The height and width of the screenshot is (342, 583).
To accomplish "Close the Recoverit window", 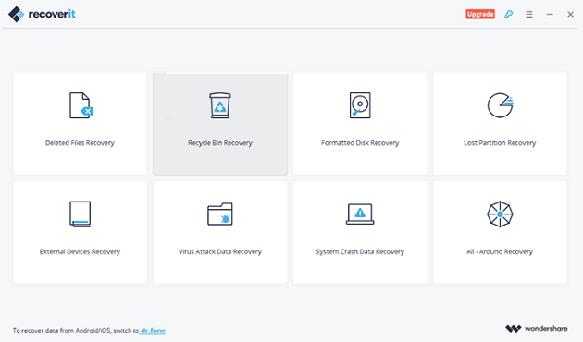I will pyautogui.click(x=570, y=14).
